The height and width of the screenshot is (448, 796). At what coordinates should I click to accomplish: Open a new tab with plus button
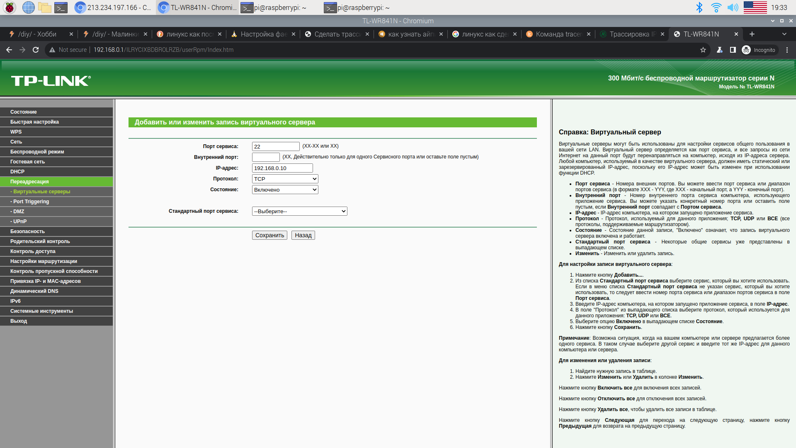752,34
